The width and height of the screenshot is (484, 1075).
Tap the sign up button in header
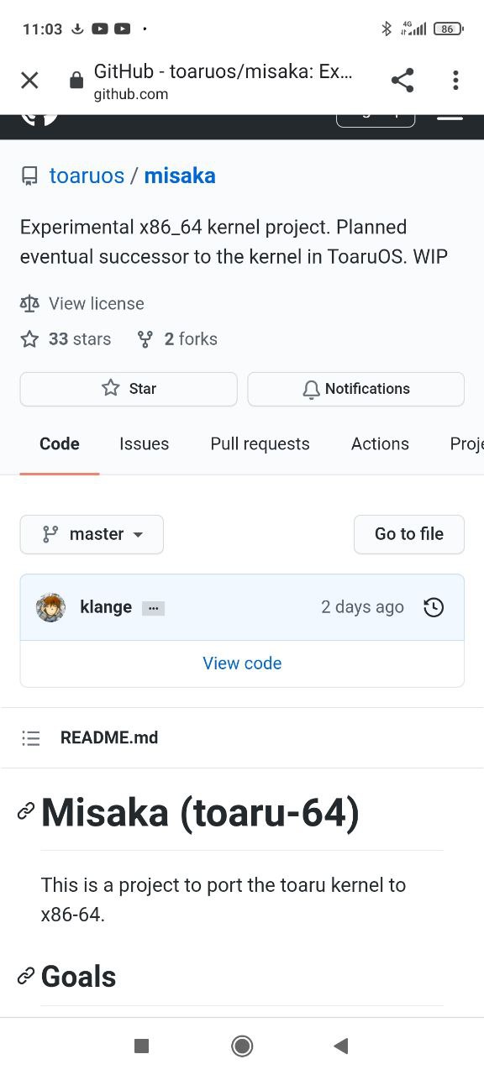pyautogui.click(x=376, y=119)
